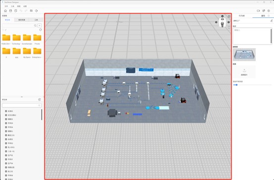Click the fullscreen icon in viewport corner
The width and height of the screenshot is (274, 180).
coord(229,16)
